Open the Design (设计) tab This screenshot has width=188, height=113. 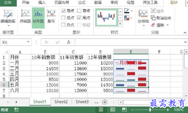pos(174,3)
